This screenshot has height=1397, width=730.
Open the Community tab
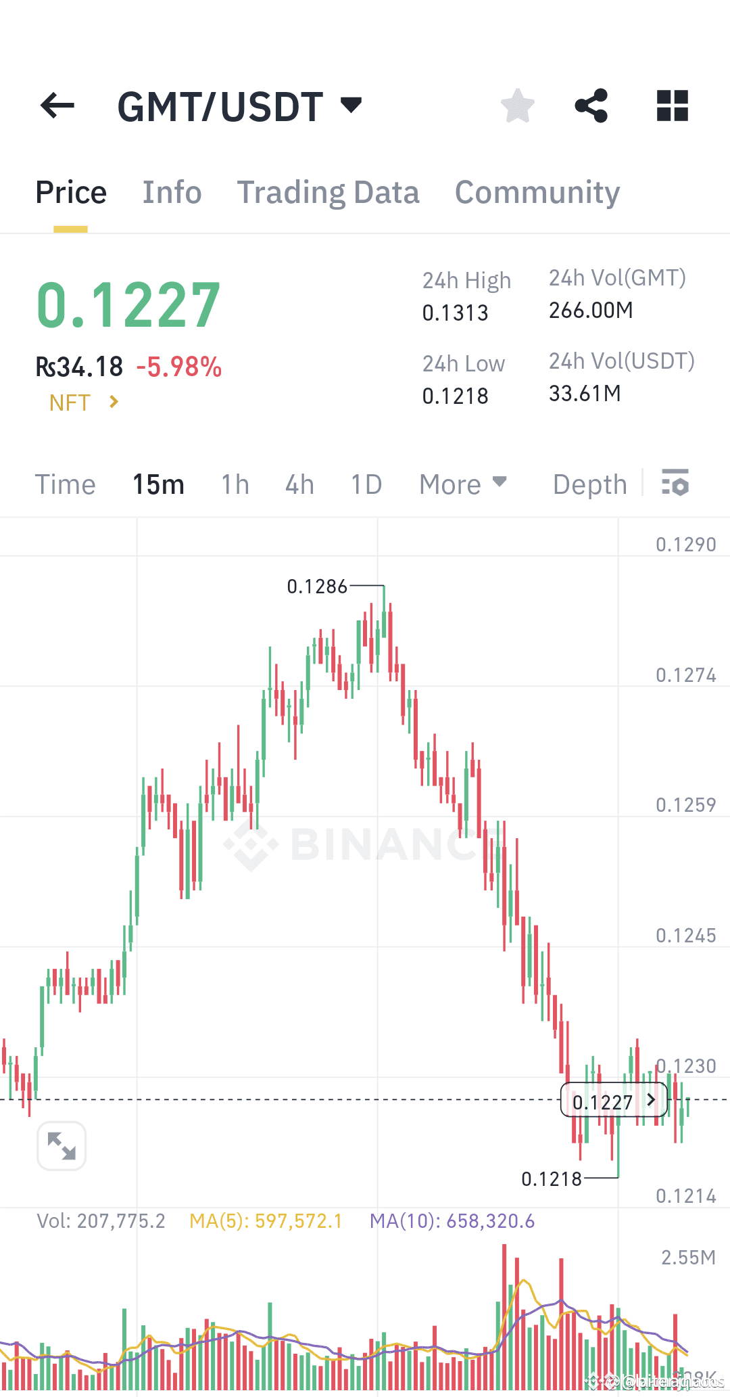coord(537,192)
